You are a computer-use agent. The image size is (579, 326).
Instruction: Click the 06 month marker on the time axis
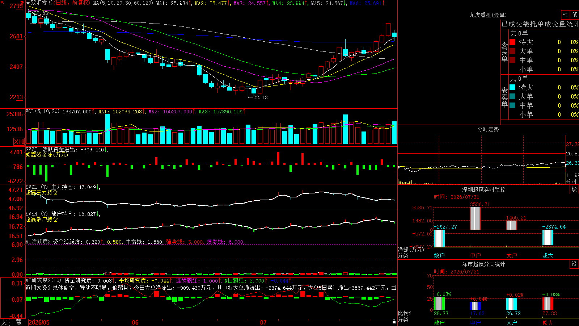coord(135,322)
